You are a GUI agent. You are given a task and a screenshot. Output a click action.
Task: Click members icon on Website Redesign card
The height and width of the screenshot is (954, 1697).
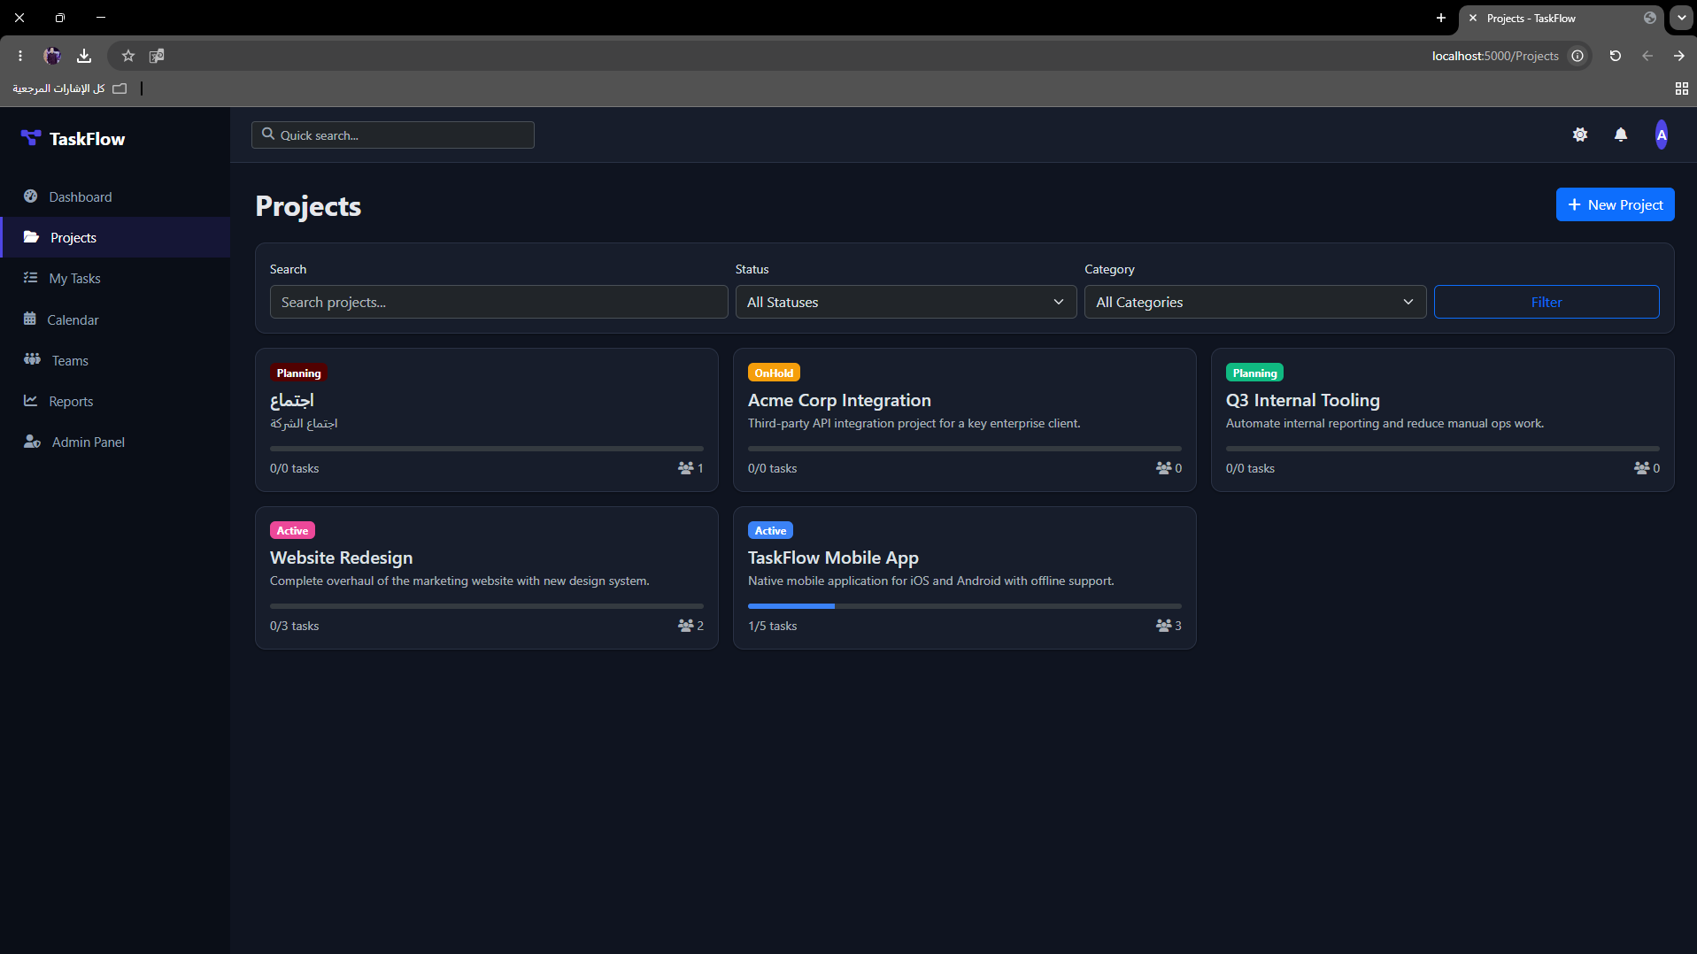click(x=686, y=626)
